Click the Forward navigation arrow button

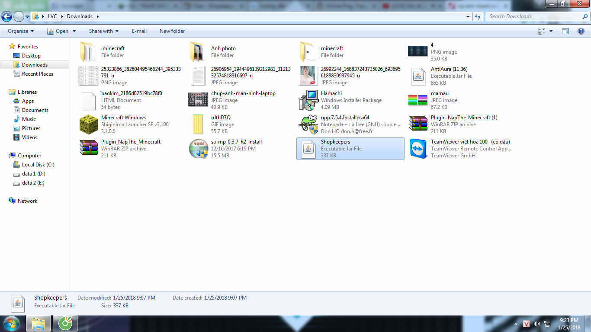tap(19, 16)
